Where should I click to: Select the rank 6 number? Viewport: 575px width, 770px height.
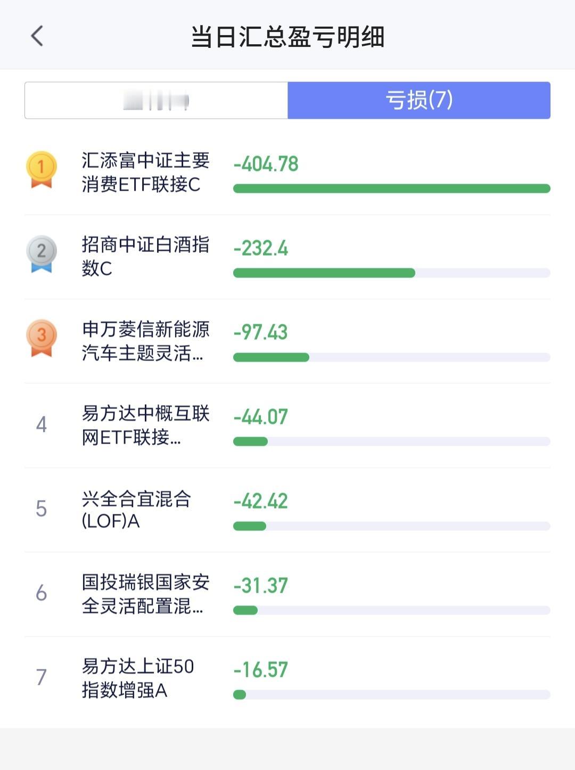point(42,593)
